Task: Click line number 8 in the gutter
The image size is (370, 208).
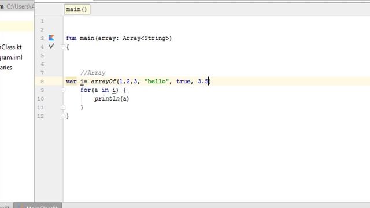Action: [42, 81]
